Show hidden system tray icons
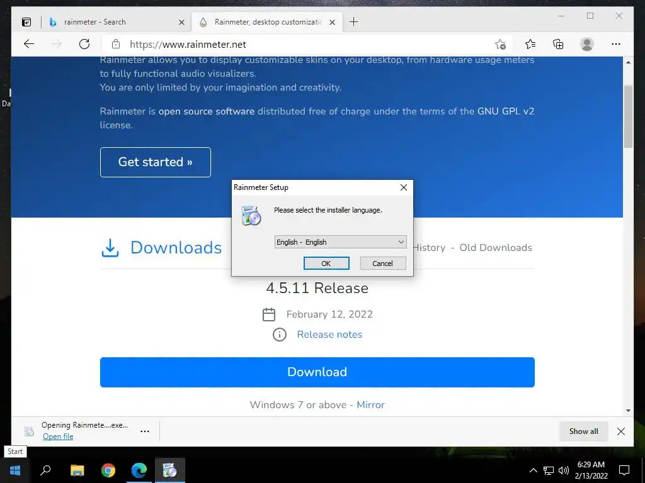 [x=533, y=470]
